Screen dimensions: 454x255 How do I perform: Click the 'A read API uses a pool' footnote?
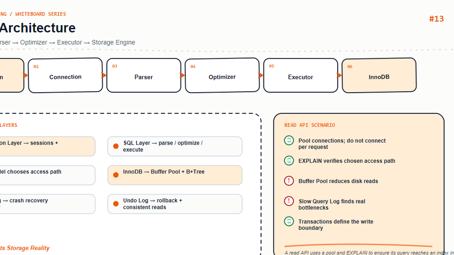369,253
